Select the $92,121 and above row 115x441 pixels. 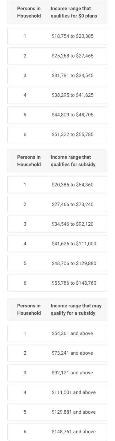(x=57, y=373)
